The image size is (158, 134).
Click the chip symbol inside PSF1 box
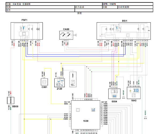pos(24,34)
